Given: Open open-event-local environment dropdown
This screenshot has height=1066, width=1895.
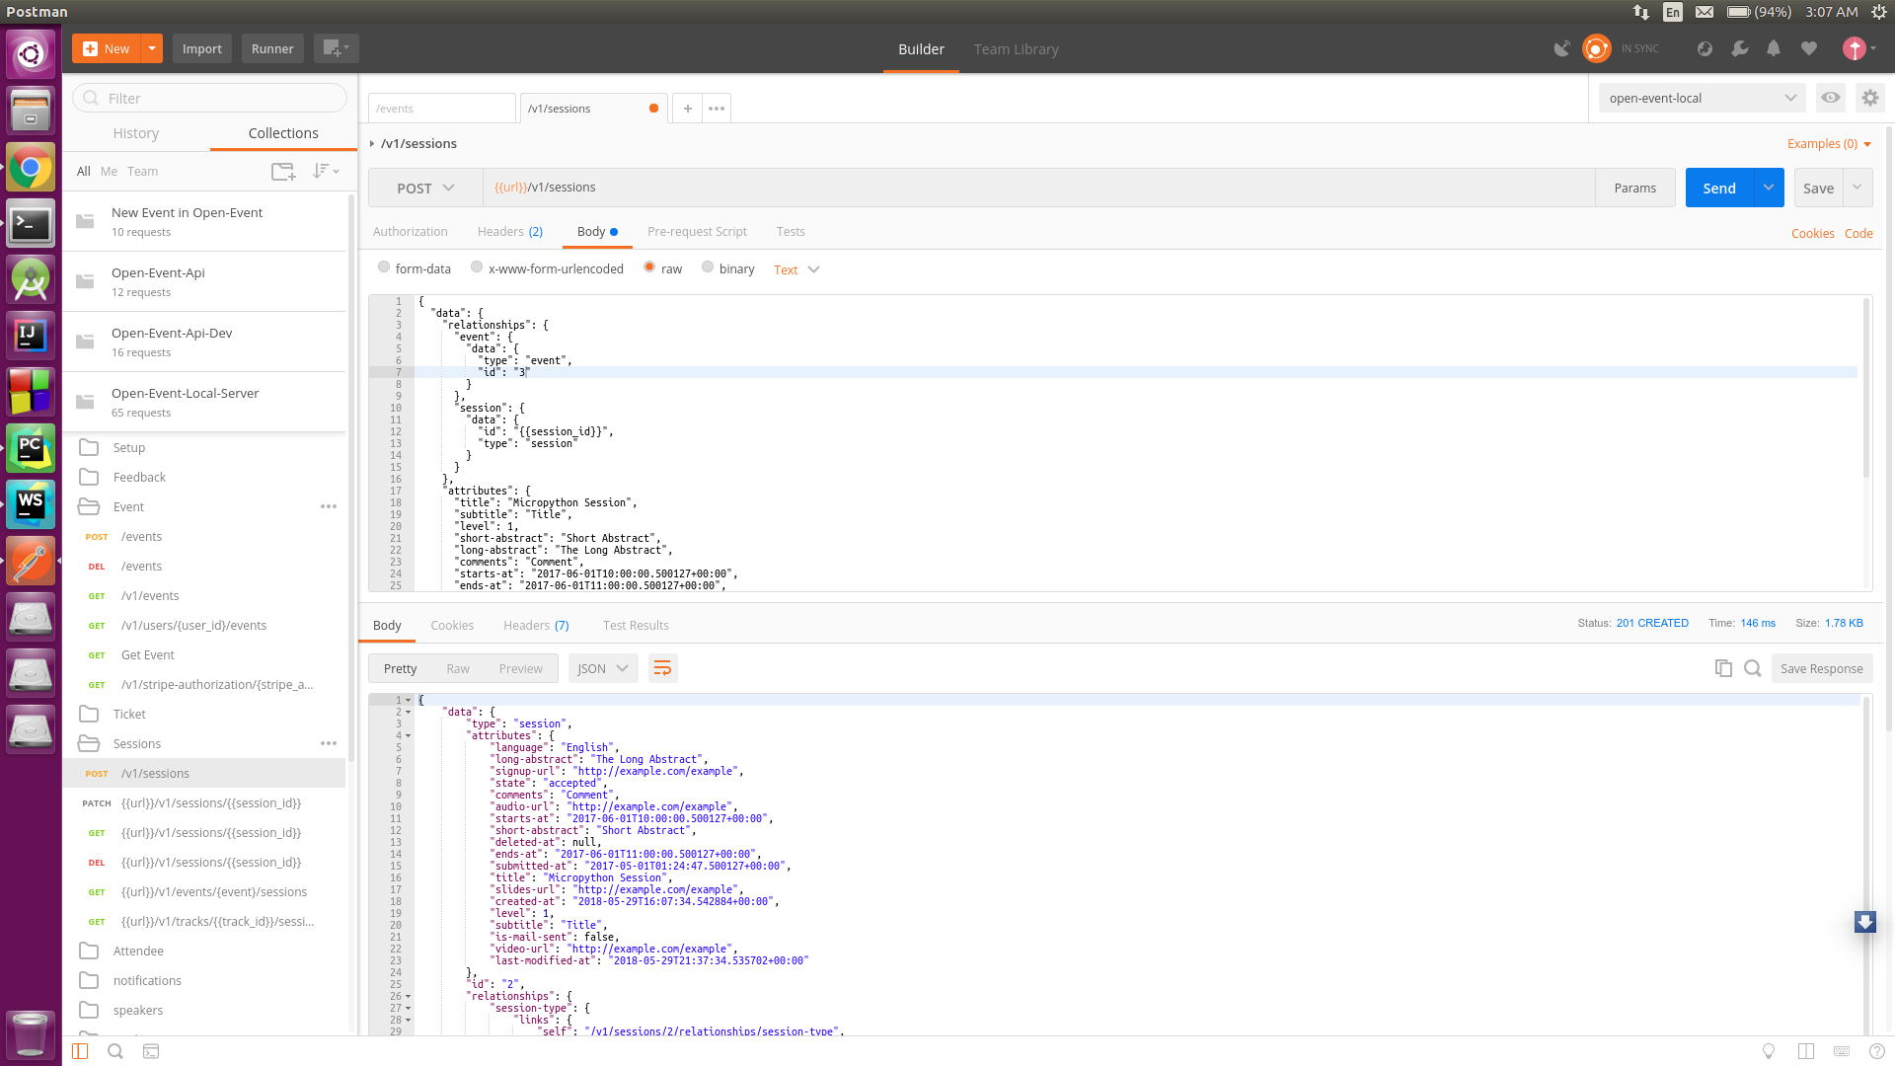Looking at the screenshot, I should coord(1703,98).
